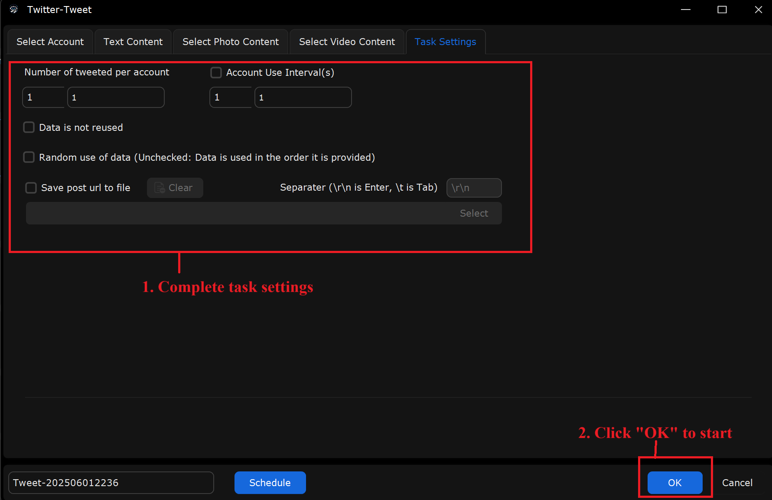Focus the minimum account interval field
772x500 pixels.
click(231, 97)
